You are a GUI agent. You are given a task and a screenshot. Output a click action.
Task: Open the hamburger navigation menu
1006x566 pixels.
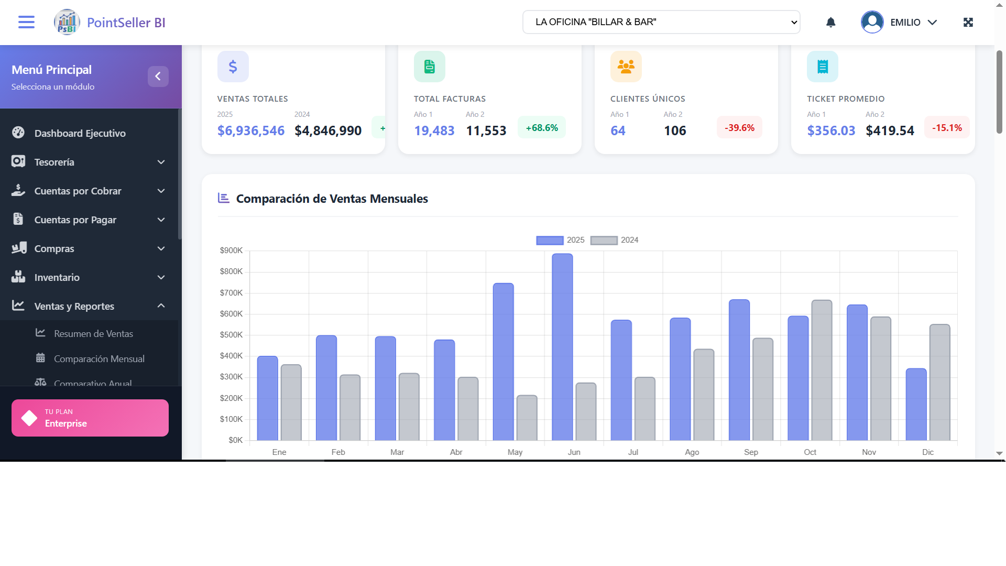click(26, 22)
